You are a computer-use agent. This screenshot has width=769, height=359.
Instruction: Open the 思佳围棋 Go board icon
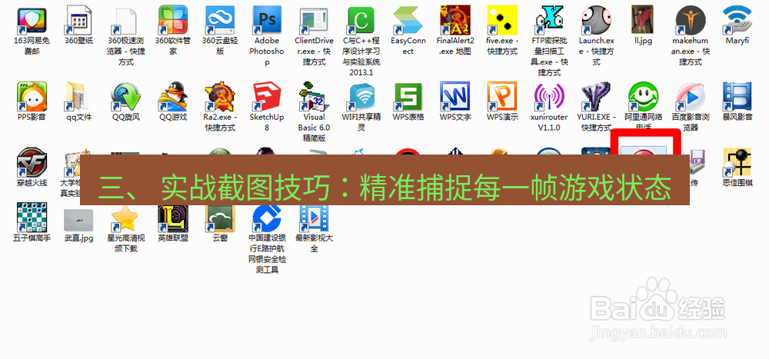[737, 162]
